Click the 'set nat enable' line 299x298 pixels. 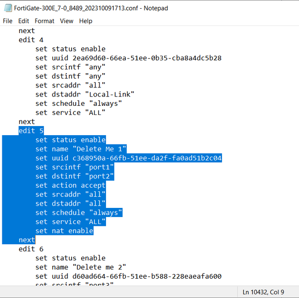coord(64,231)
